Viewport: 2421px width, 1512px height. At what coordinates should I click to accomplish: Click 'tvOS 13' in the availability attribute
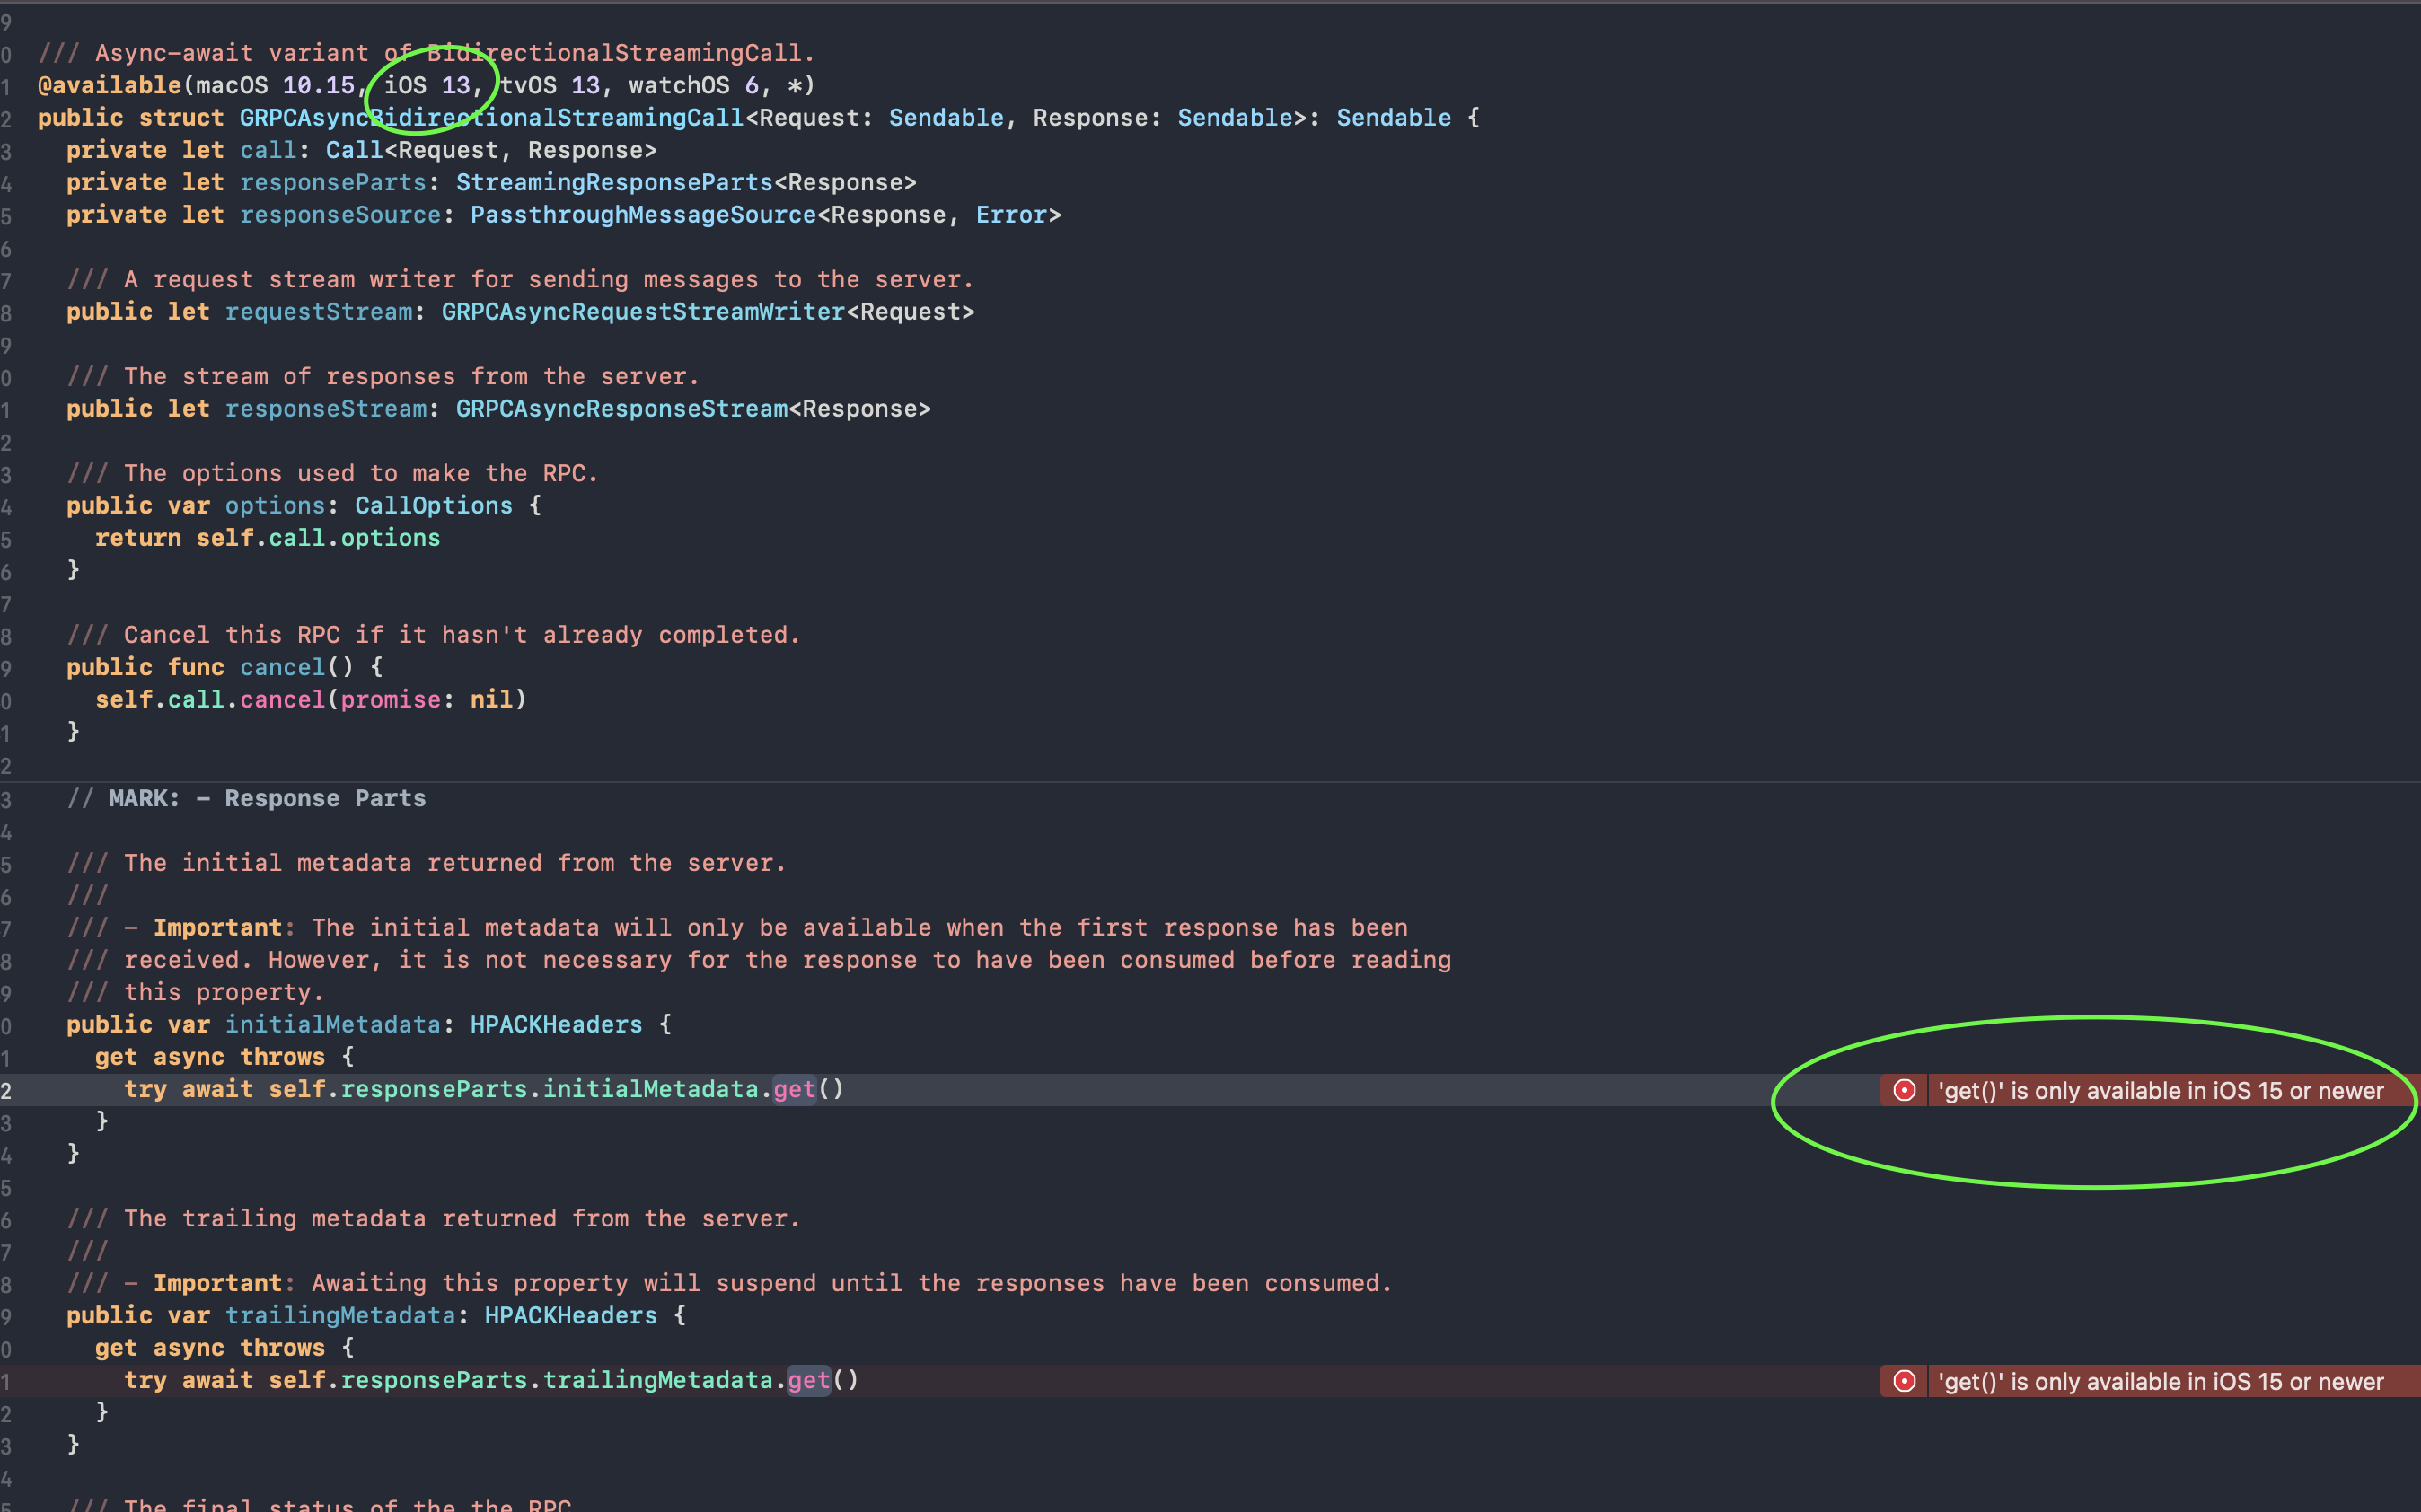pos(550,85)
